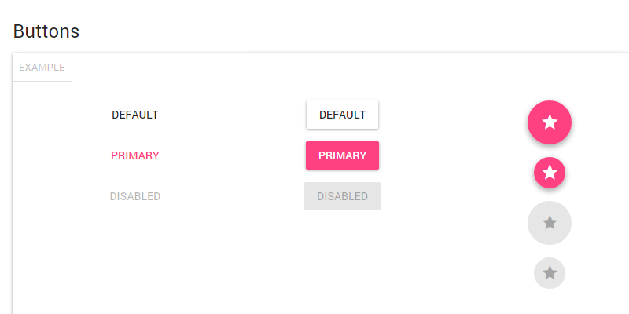Choose the borderless black DEFAULT label button
Screen dimensions: 629x314
click(135, 115)
